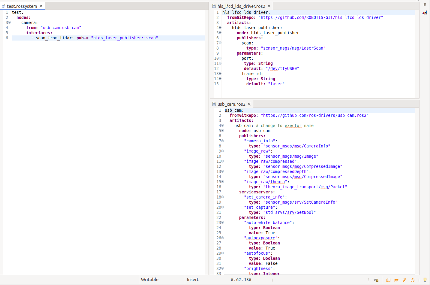Click the "laser" default value
The width and height of the screenshot is (430, 285).
(x=276, y=84)
